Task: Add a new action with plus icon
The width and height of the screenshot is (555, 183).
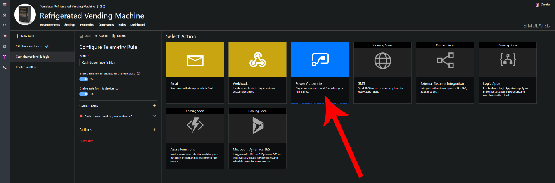Action: point(154,130)
